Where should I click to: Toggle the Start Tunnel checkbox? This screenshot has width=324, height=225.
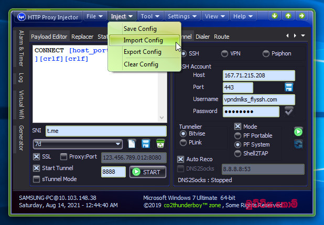(36, 168)
